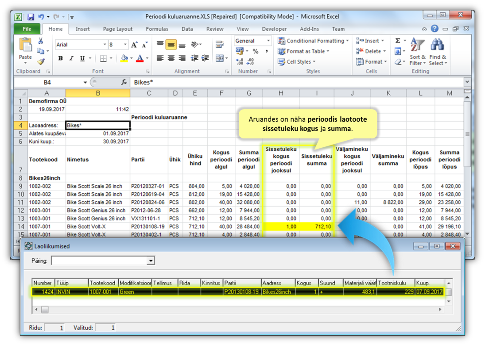Click the Name Box showing B4
485x345 pixels.
(48, 82)
